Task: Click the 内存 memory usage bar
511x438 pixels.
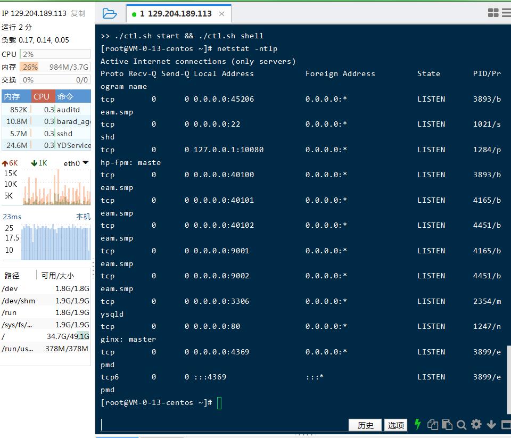Action: pyautogui.click(x=55, y=67)
